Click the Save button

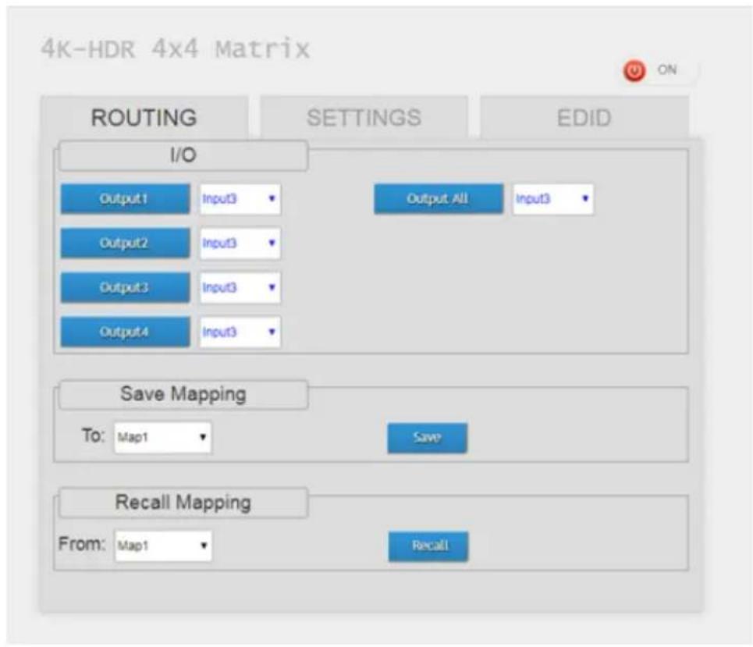(x=427, y=438)
